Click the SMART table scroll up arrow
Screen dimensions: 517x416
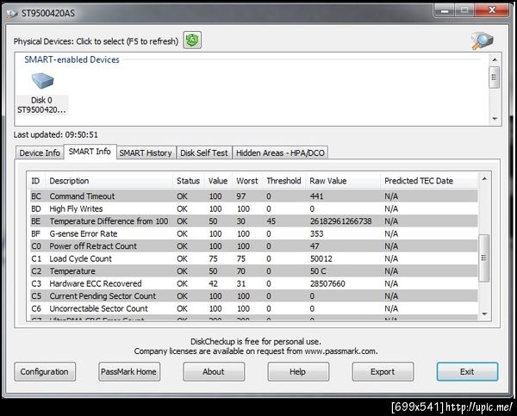pos(484,178)
